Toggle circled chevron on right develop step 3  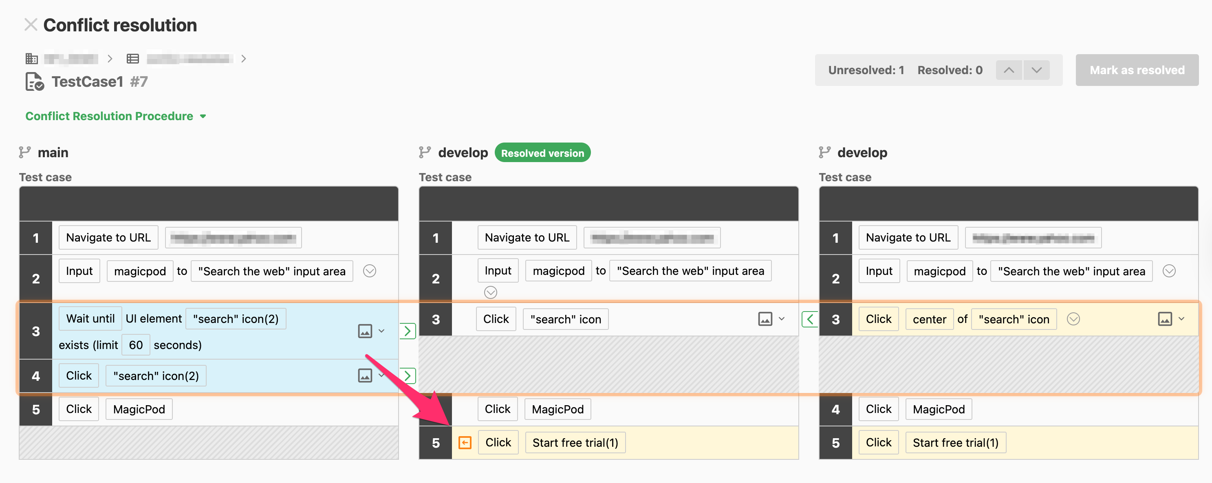[1073, 319]
